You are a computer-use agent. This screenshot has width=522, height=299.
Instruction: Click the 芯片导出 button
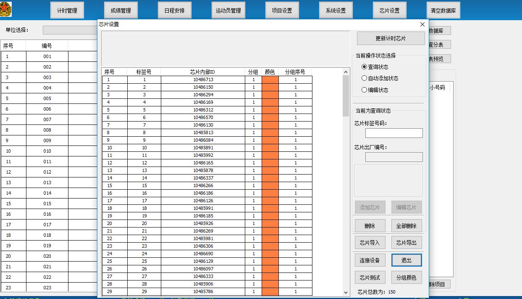click(407, 243)
